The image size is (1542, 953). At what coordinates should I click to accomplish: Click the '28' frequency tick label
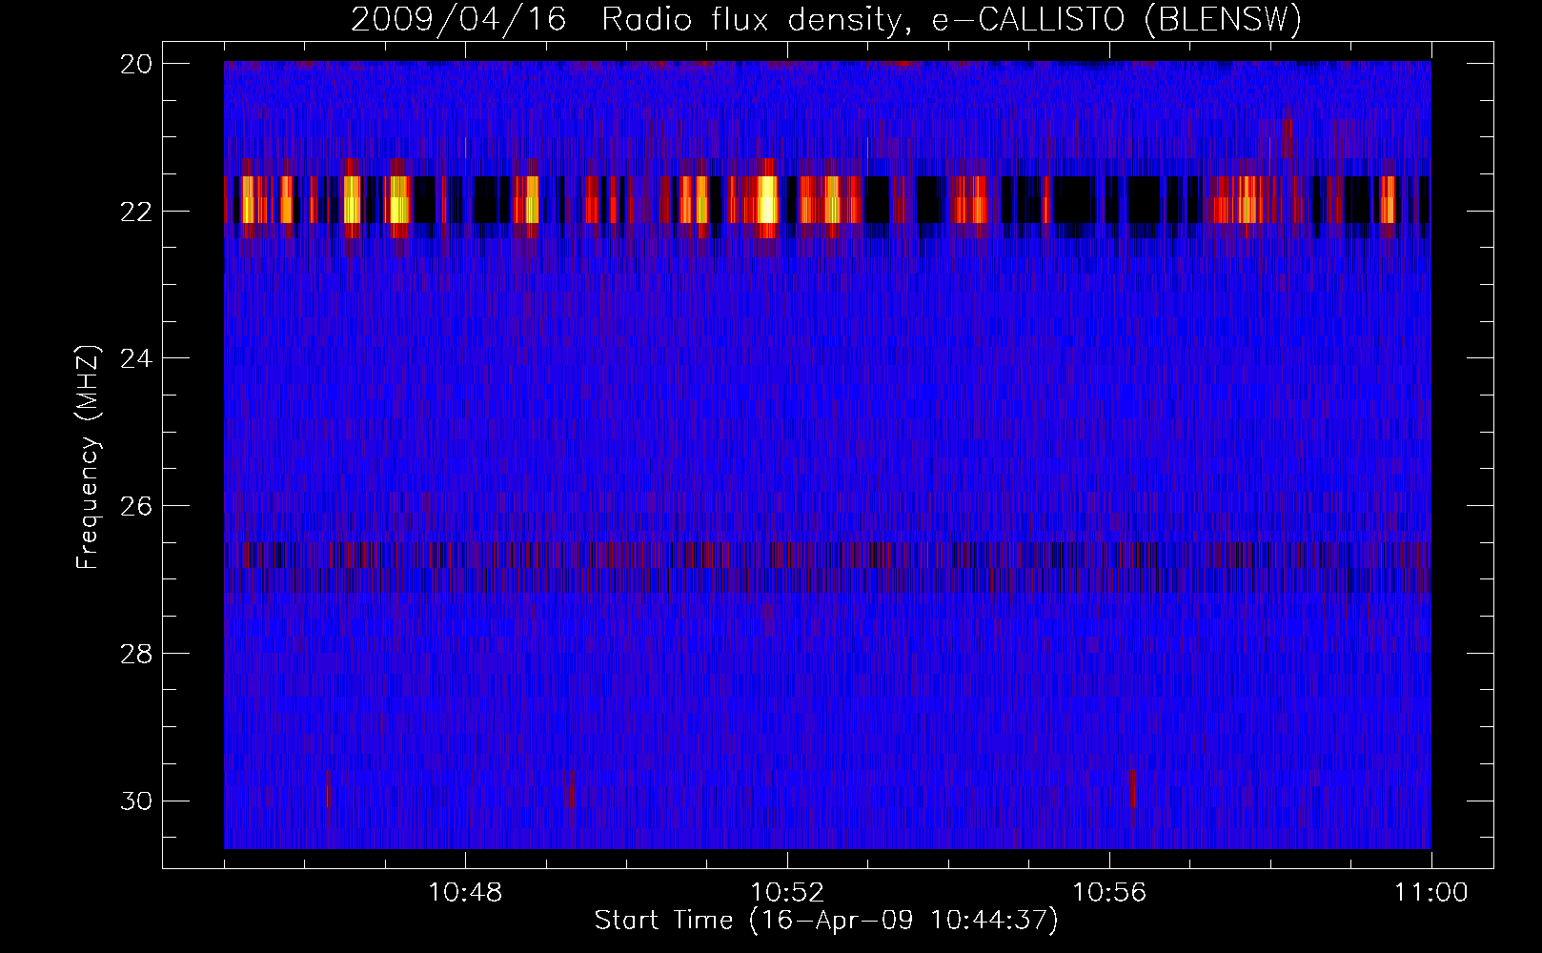point(136,654)
